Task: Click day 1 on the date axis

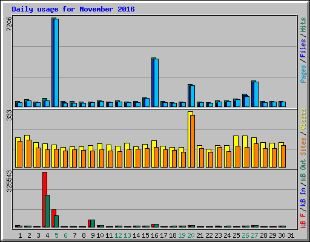Action: [20, 235]
